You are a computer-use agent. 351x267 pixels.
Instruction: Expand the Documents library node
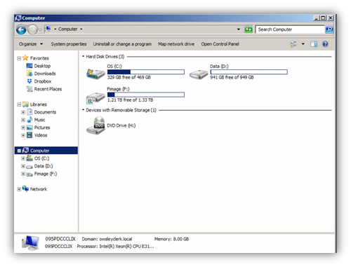[x=23, y=112]
